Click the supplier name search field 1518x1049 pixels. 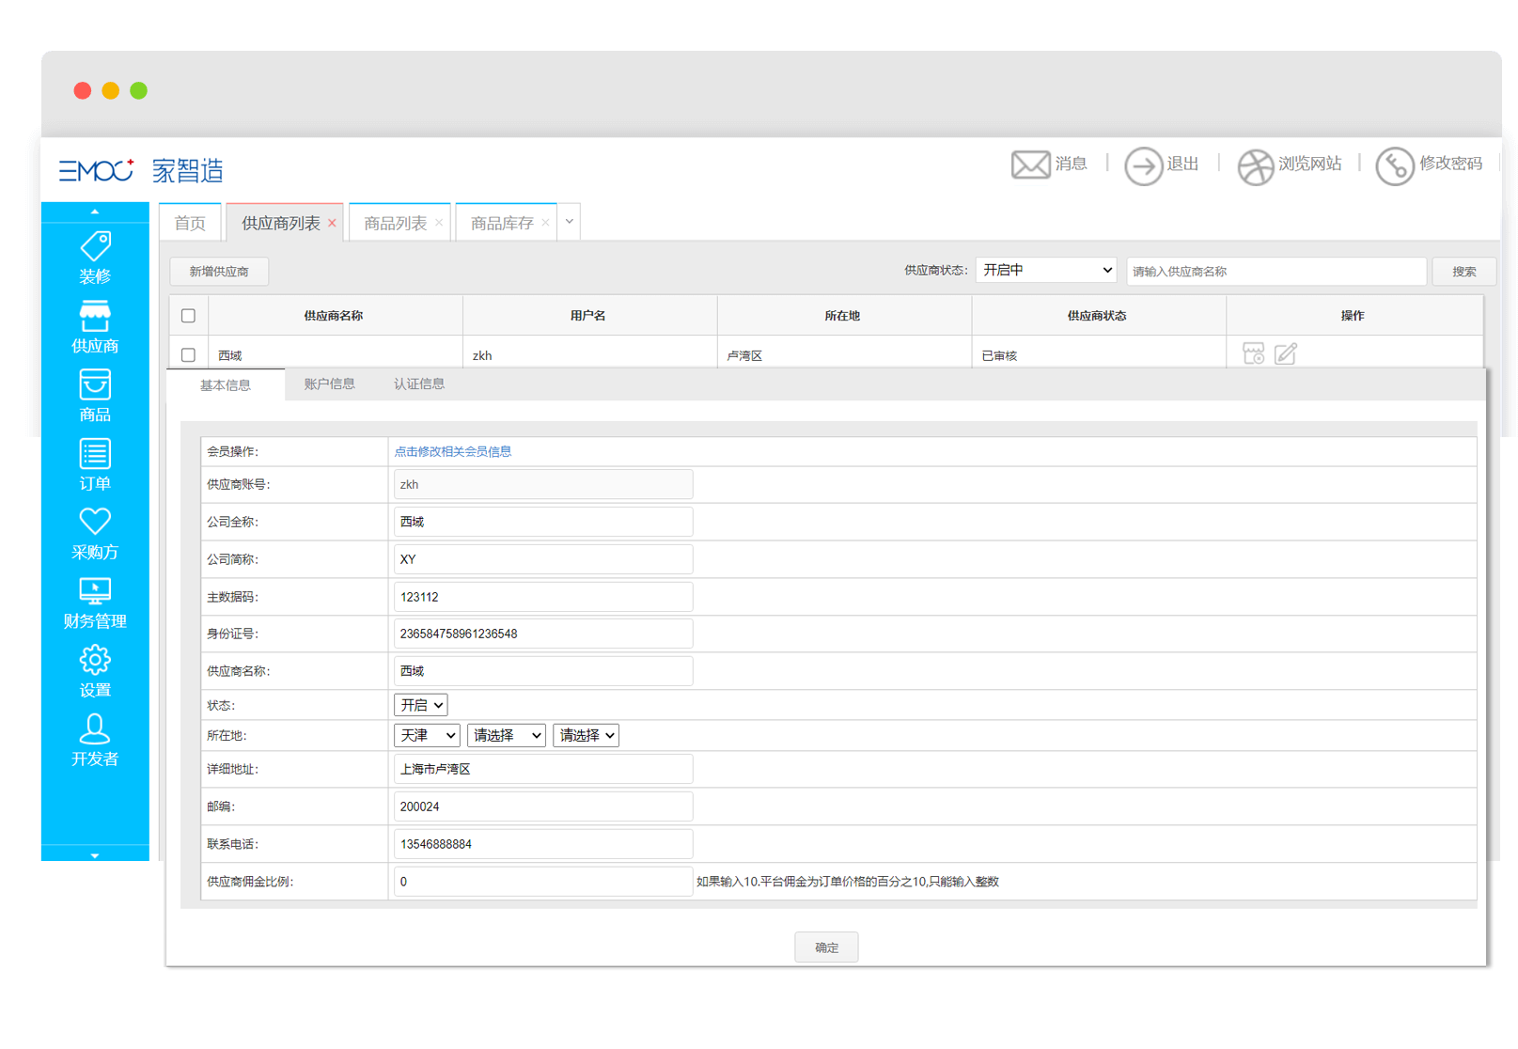tap(1276, 272)
